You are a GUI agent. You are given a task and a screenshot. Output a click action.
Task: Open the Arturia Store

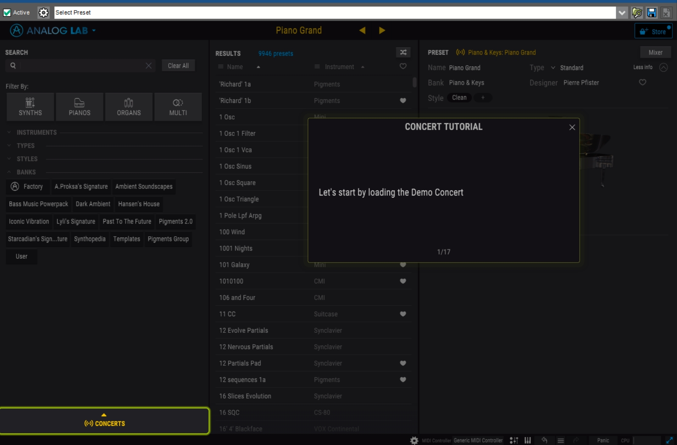pyautogui.click(x=653, y=31)
